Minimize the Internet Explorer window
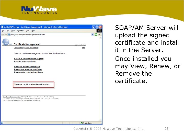Screen dimensions: 184x138 (94, 27)
